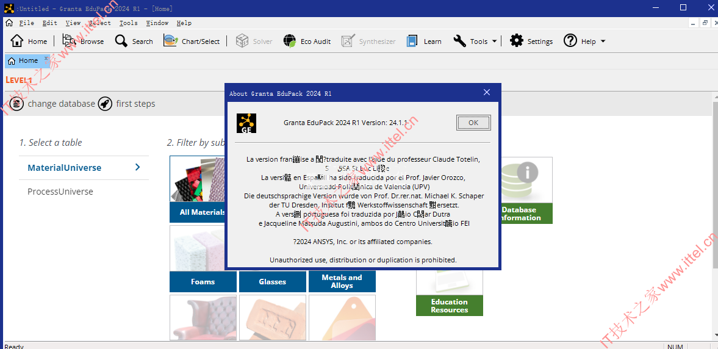Viewport: 718px width, 349px height.
Task: Open the Help menu in menu bar
Action: pos(184,23)
